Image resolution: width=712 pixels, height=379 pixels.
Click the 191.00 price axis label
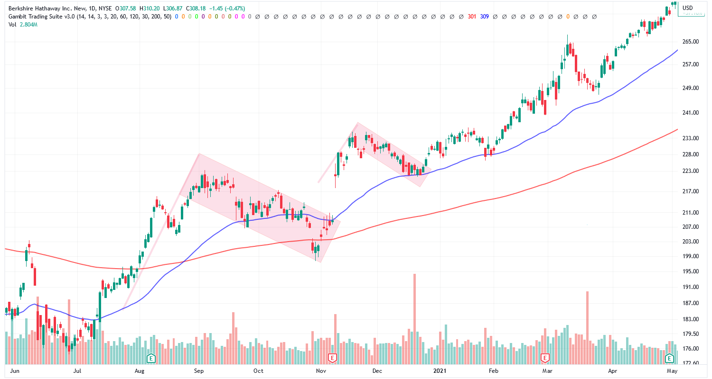[690, 287]
